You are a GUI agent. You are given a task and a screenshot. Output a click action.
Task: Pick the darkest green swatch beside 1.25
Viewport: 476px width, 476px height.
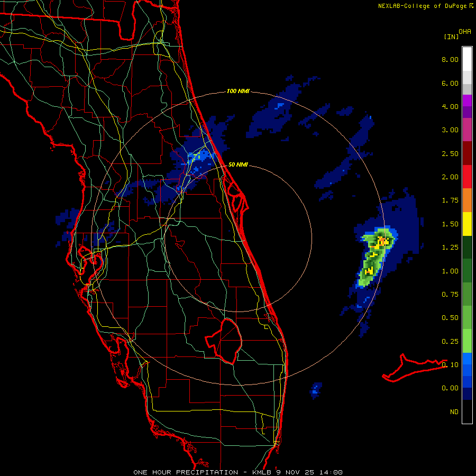tap(467, 247)
